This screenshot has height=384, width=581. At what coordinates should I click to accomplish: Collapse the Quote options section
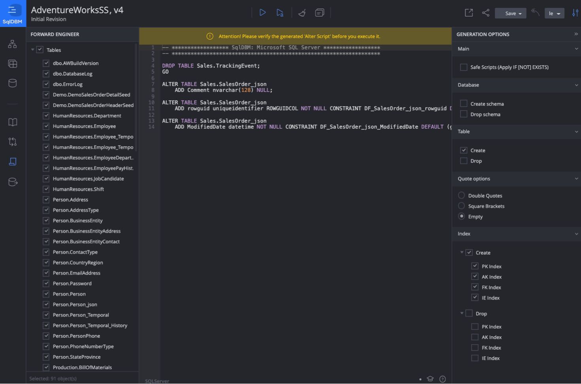click(x=576, y=179)
